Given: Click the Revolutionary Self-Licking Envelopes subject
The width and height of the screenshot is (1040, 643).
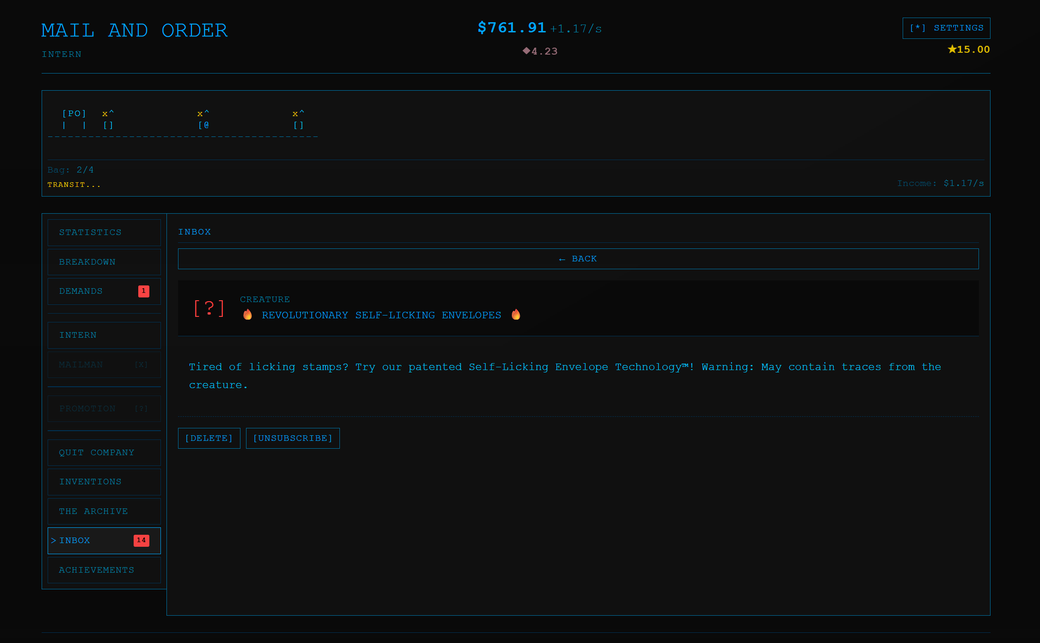Looking at the screenshot, I should tap(382, 315).
